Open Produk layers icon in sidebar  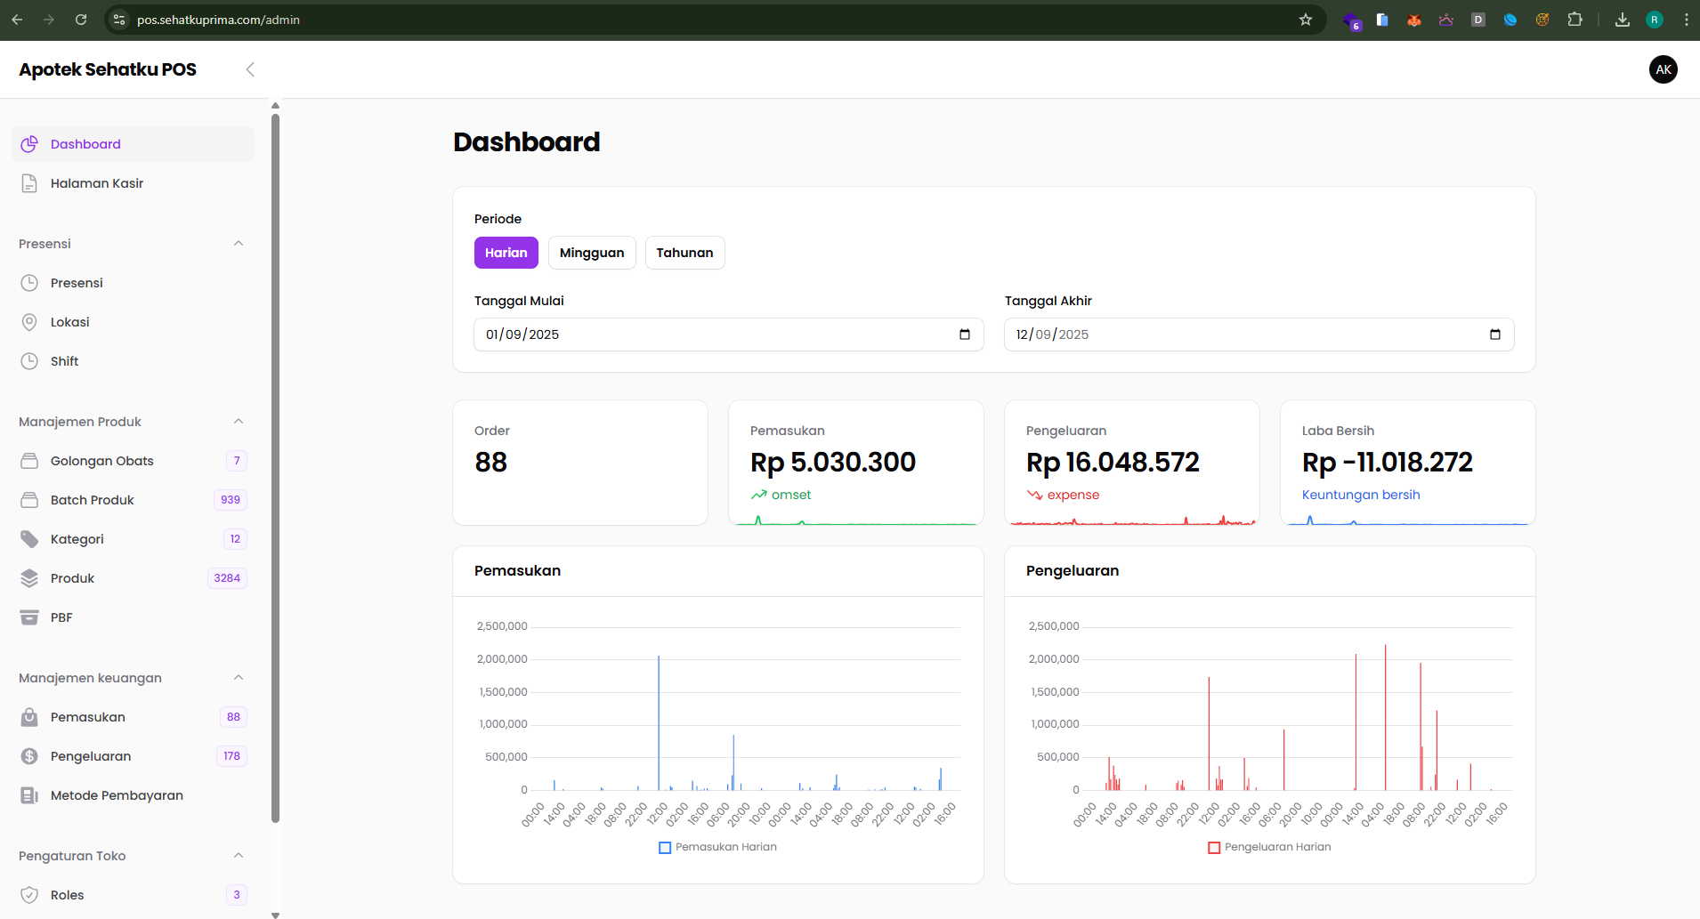pyautogui.click(x=29, y=578)
